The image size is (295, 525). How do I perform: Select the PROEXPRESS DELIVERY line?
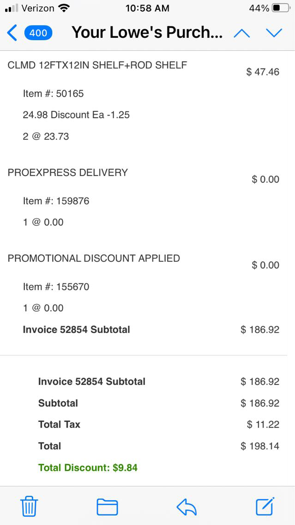click(x=68, y=173)
